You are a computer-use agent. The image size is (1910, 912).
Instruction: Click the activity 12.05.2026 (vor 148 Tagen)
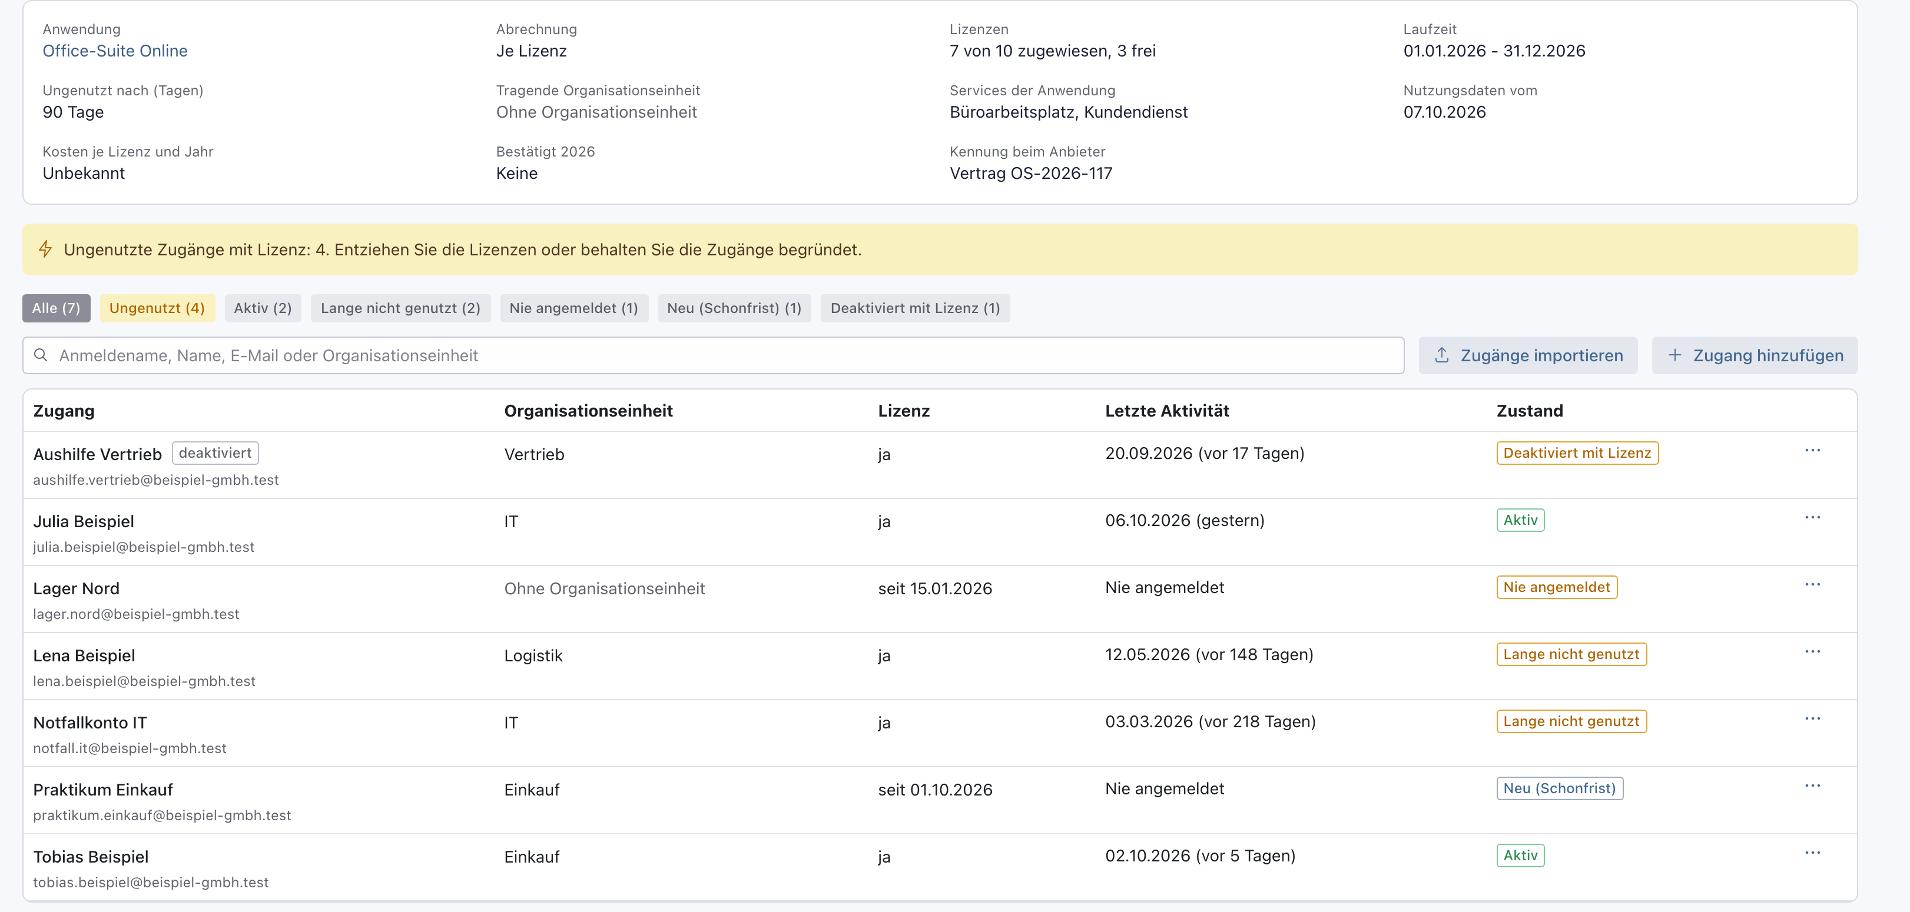[x=1209, y=654]
